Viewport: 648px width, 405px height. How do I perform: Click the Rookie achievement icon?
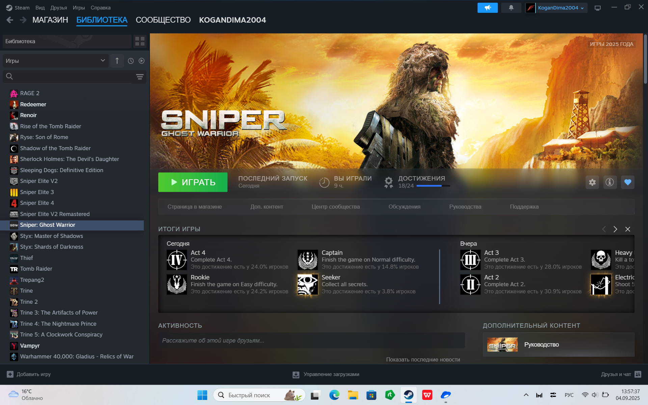pos(177,285)
